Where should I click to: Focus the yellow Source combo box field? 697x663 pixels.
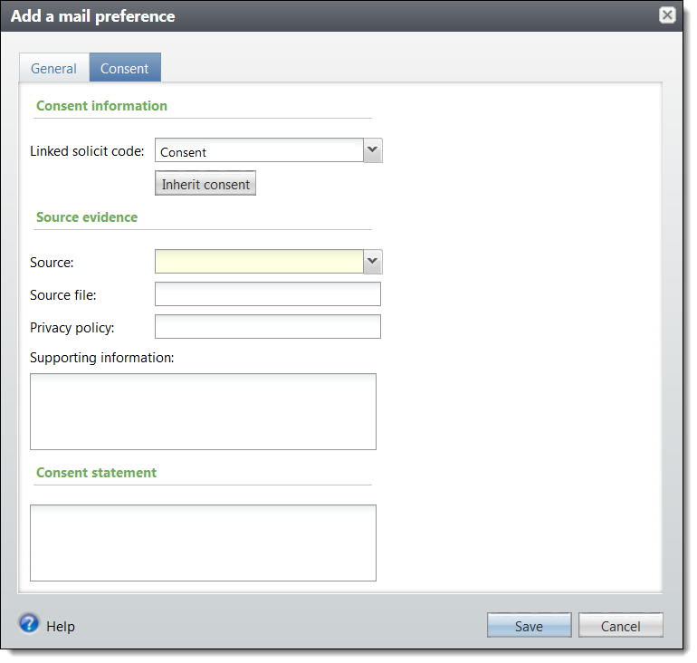click(x=259, y=262)
